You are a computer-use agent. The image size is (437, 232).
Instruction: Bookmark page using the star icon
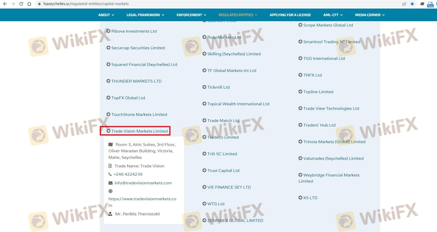pos(412,4)
